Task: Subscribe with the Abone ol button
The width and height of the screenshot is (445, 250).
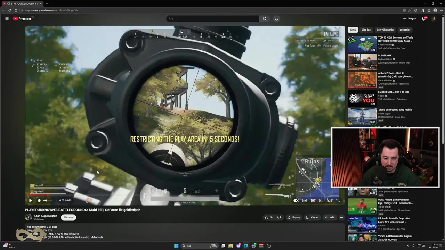Action: [69, 217]
